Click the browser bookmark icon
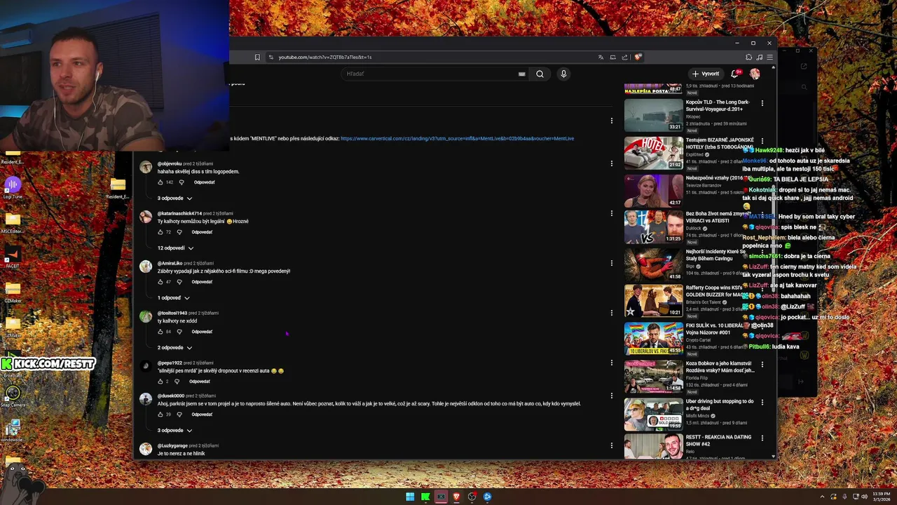 (257, 57)
